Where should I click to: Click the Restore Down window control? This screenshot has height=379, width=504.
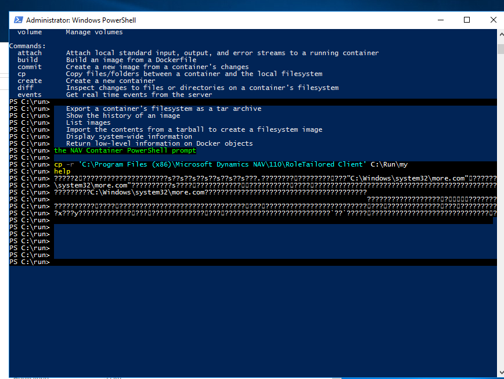pyautogui.click(x=467, y=19)
